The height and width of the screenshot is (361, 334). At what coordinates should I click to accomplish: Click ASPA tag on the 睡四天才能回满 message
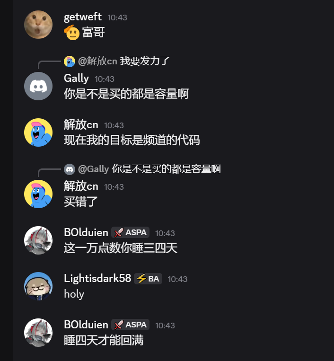pyautogui.click(x=130, y=325)
